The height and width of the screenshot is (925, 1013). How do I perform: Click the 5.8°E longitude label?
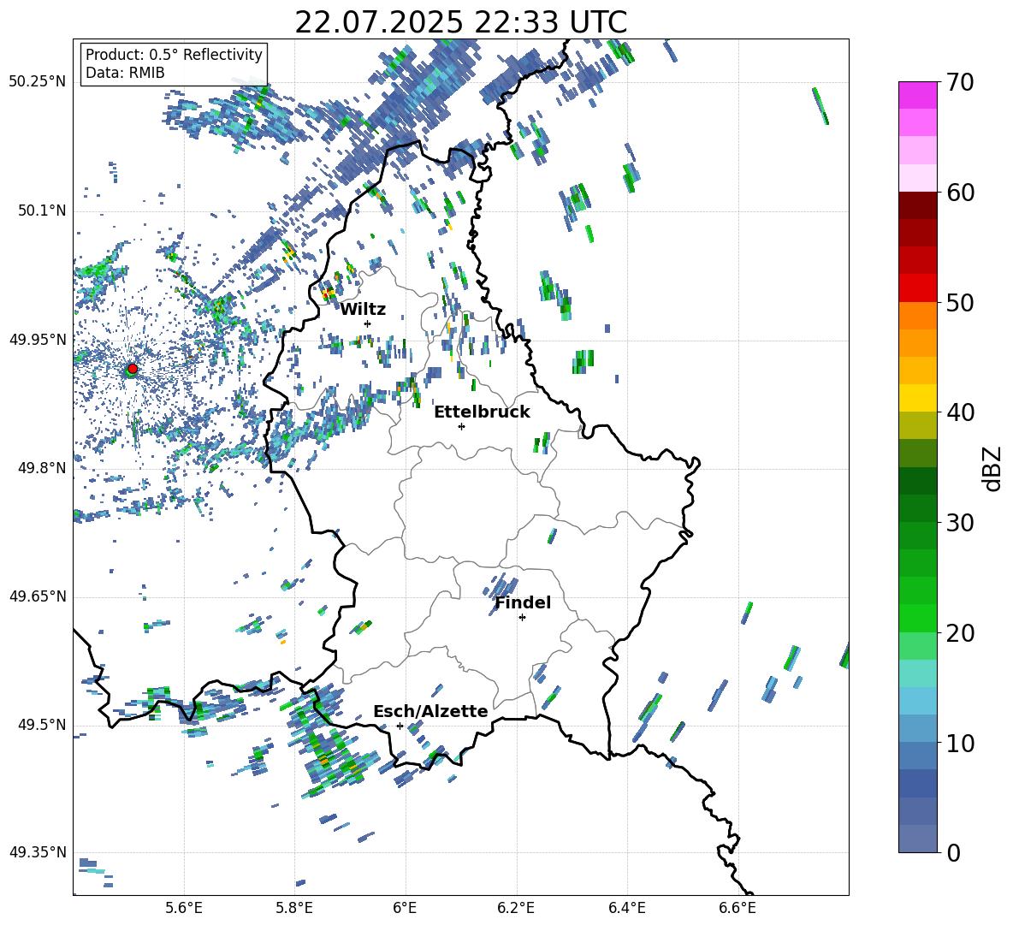(294, 908)
